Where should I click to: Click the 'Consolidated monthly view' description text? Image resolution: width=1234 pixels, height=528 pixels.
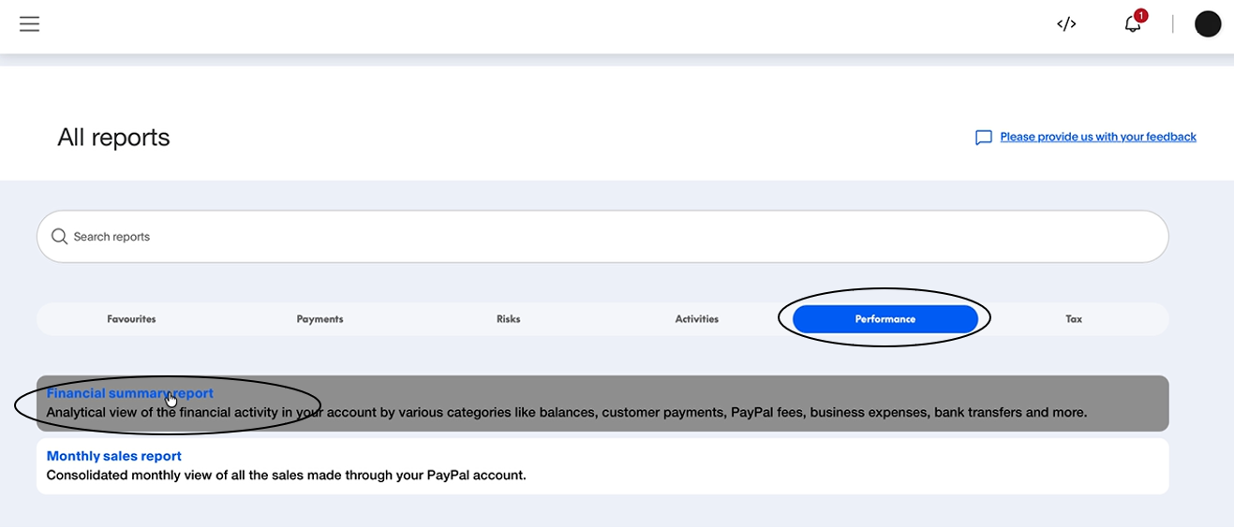point(287,476)
